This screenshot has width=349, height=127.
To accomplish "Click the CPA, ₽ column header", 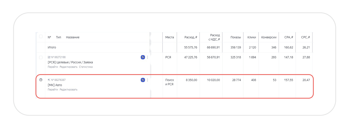I will click(289, 37).
